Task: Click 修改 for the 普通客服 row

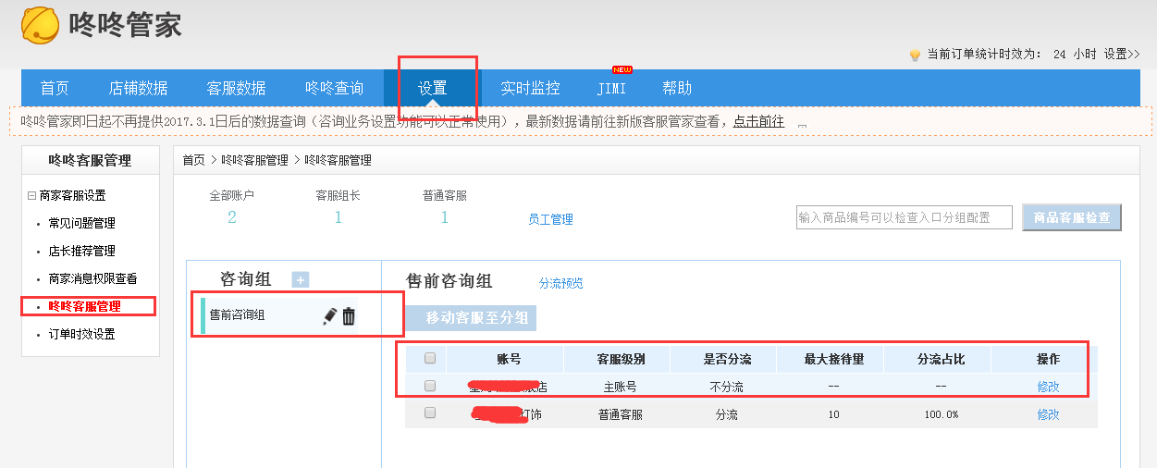Action: coord(1048,414)
